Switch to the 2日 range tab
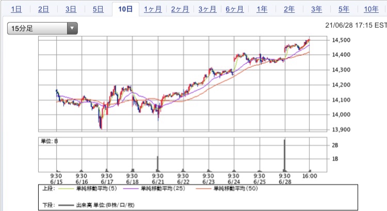Viewport: 387px width, 211px height. coord(43,9)
